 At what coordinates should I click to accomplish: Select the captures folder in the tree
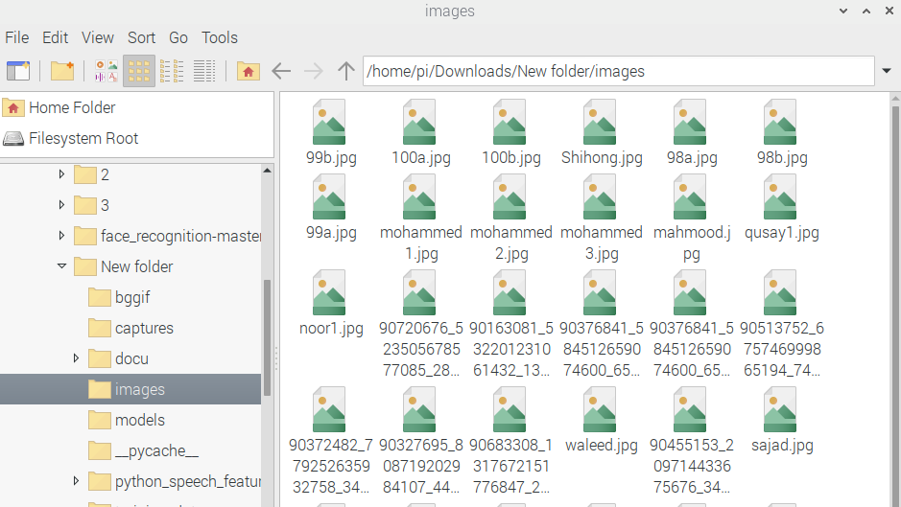pos(143,328)
